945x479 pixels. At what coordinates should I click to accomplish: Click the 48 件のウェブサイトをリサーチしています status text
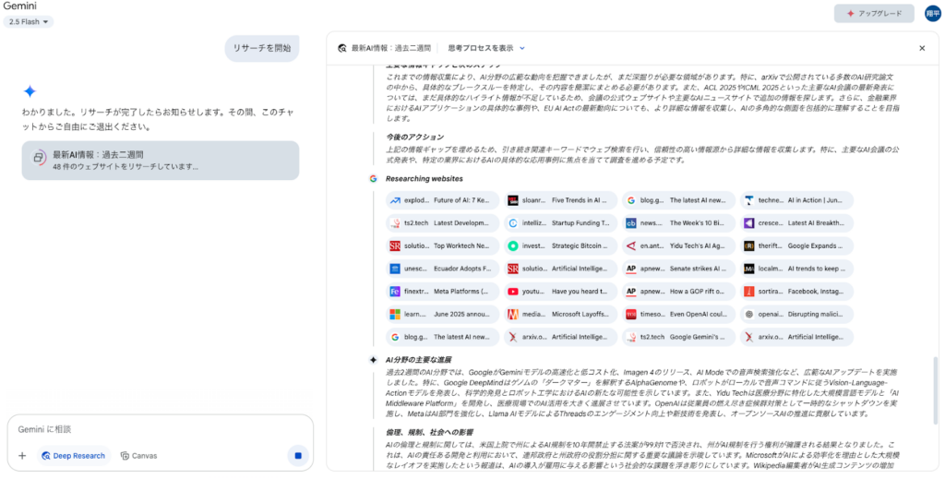pyautogui.click(x=126, y=166)
